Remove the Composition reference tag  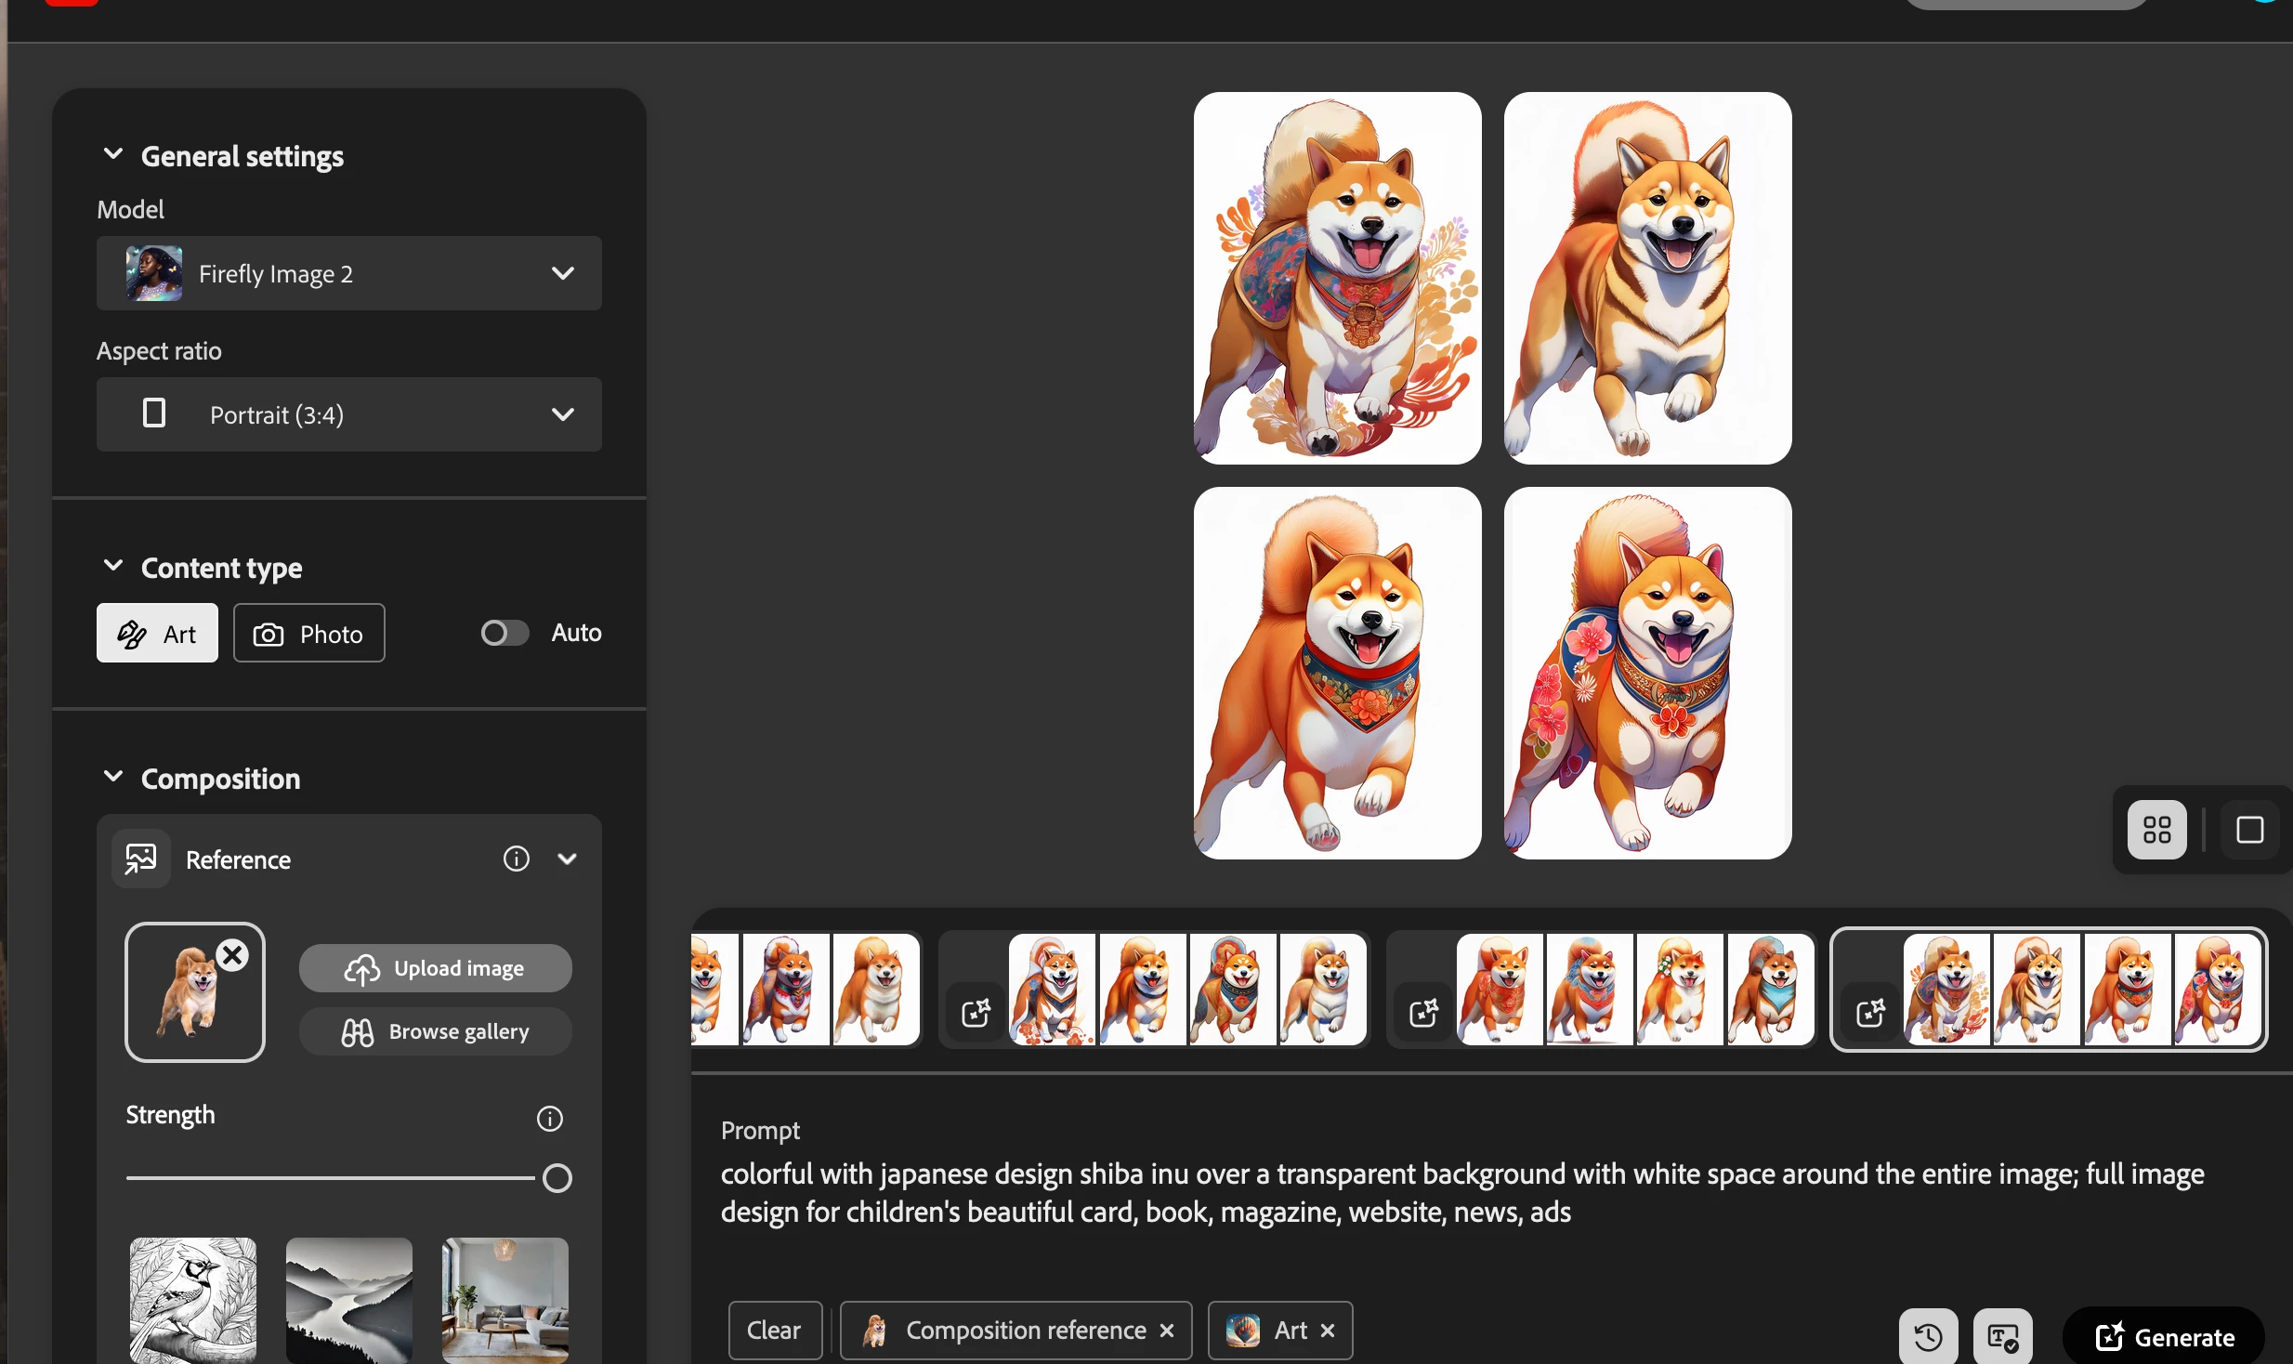[1167, 1331]
